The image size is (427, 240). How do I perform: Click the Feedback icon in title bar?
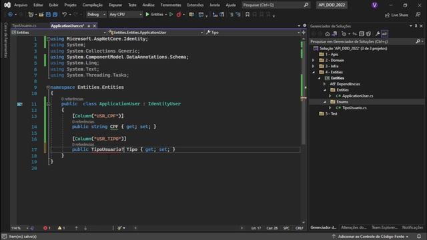click(418, 15)
